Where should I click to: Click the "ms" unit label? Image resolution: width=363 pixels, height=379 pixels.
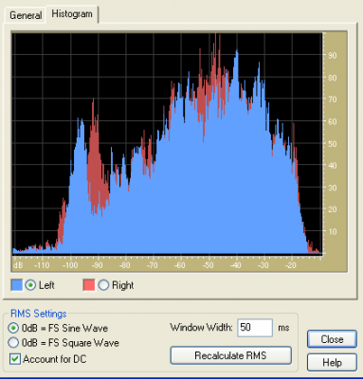pyautogui.click(x=283, y=328)
